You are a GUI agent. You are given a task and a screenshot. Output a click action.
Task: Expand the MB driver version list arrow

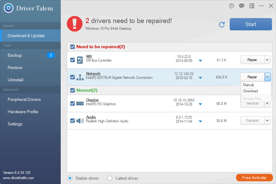200,61
